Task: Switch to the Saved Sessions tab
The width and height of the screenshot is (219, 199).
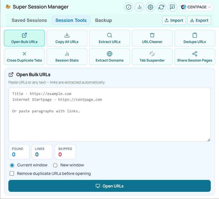Action: pyautogui.click(x=29, y=20)
